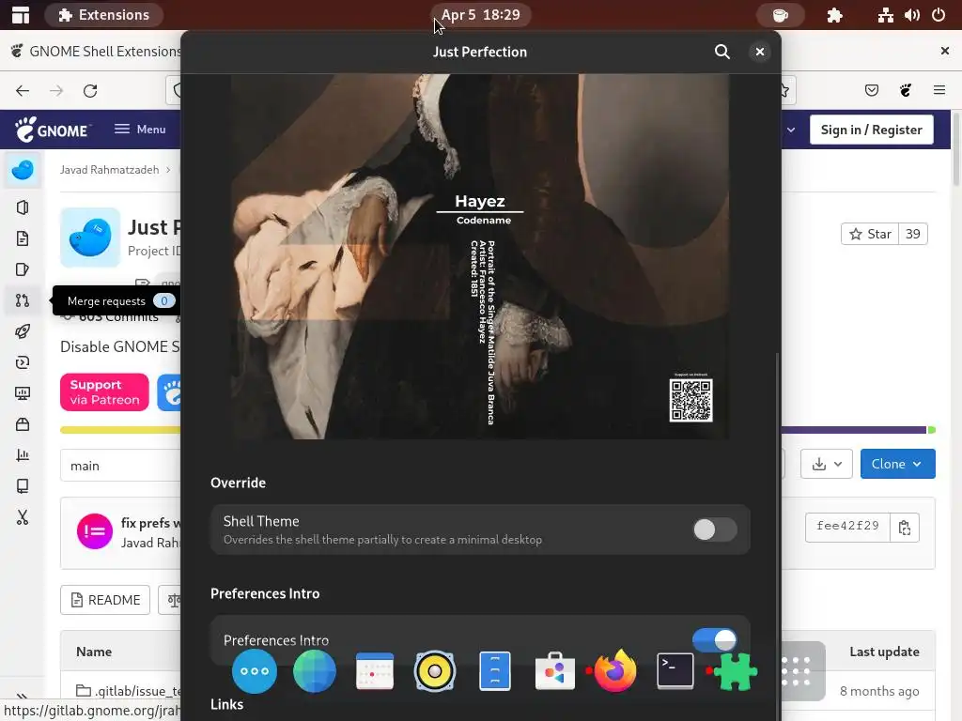Expand the Clone dropdown button
The image size is (962, 721).
897,464
